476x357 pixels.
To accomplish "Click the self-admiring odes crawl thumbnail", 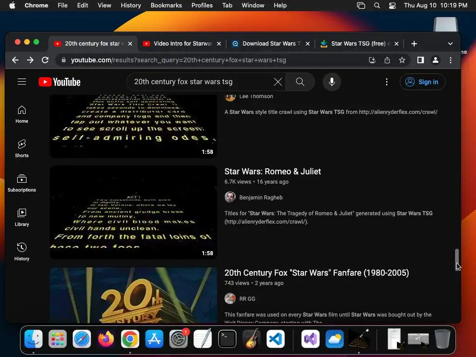I will pyautogui.click(x=133, y=126).
